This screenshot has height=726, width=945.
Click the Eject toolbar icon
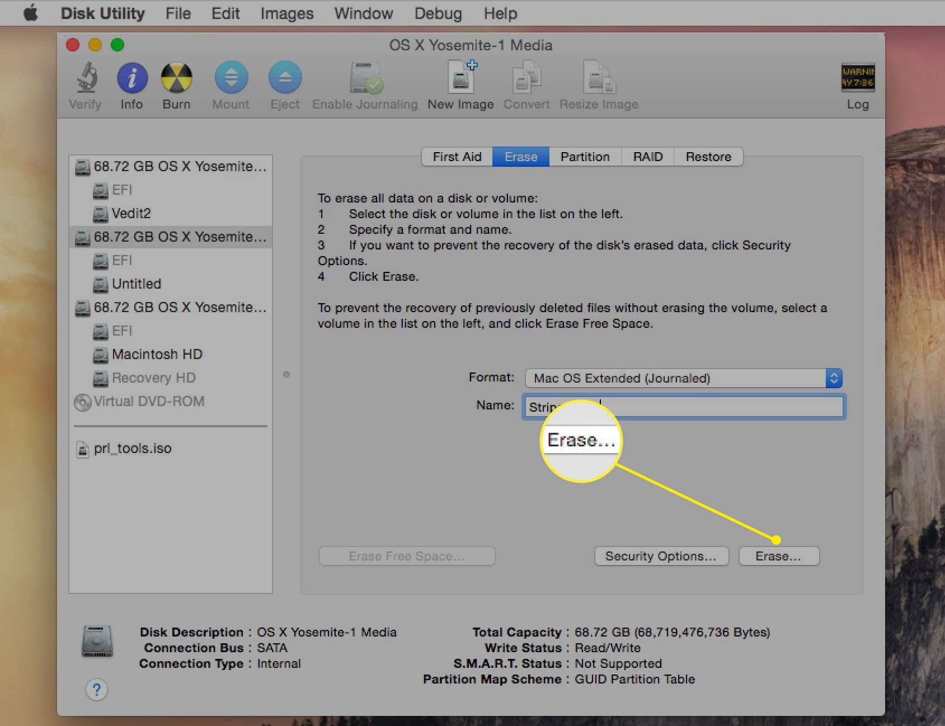click(x=285, y=78)
